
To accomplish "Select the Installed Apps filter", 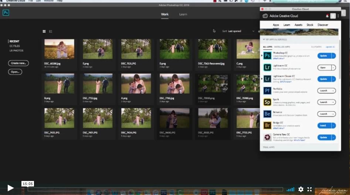I will (x=282, y=47).
